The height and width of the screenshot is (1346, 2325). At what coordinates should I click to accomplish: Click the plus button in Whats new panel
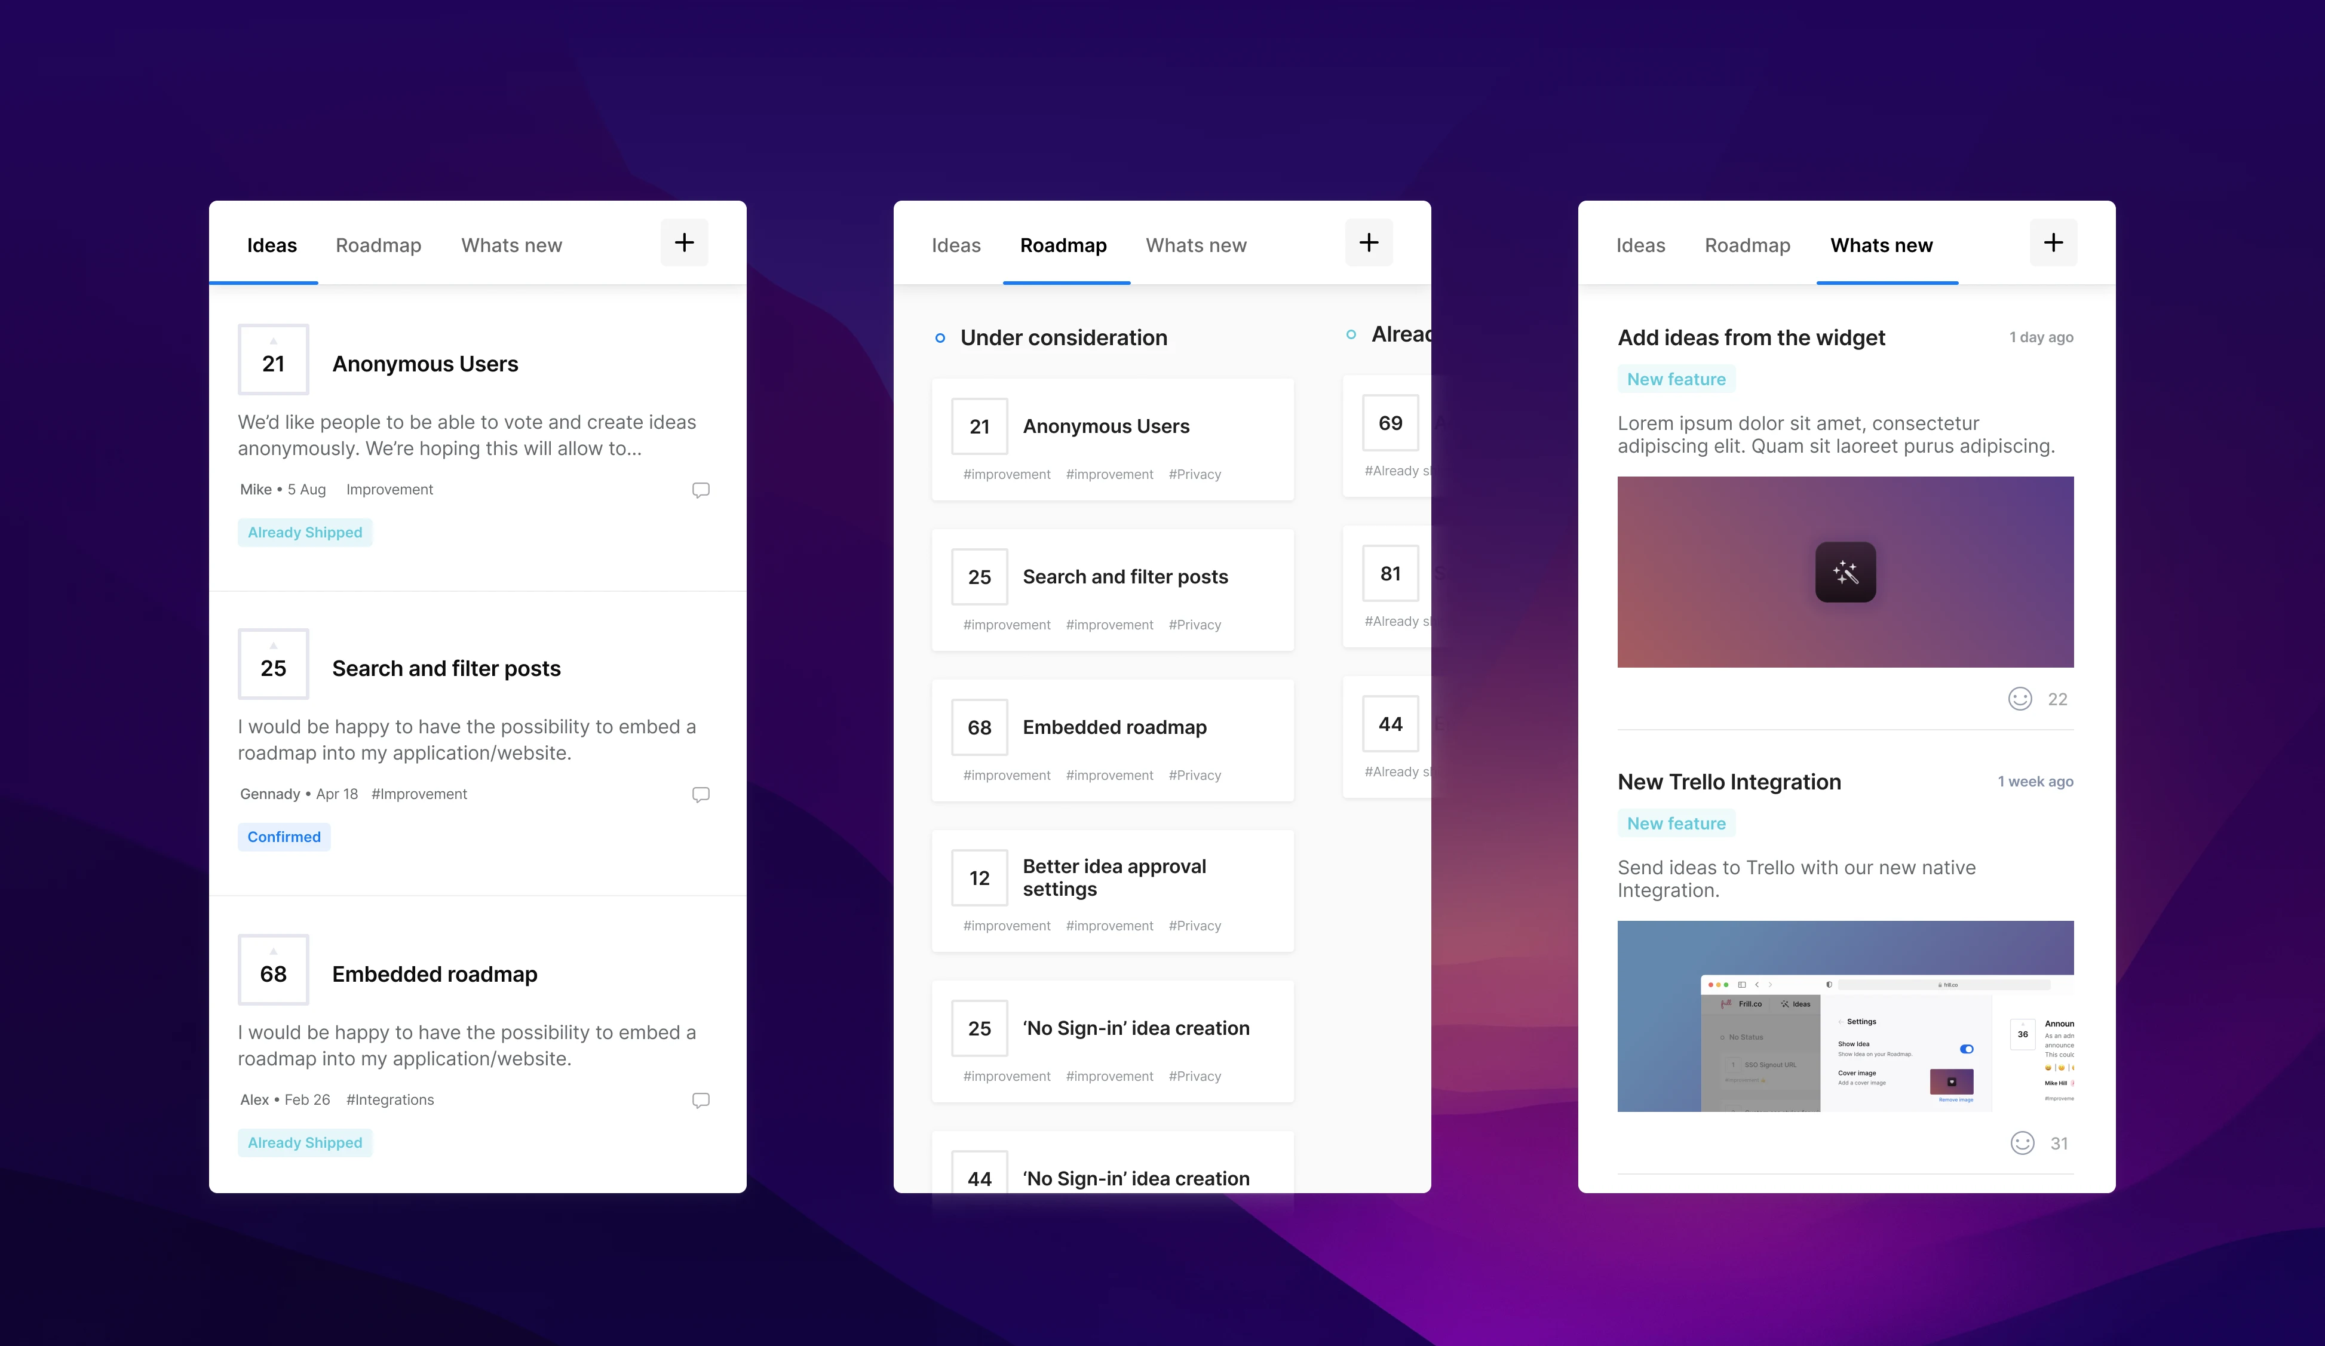(x=2053, y=242)
